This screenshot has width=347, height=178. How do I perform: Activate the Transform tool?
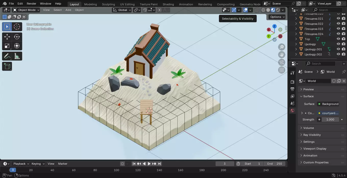[x=17, y=46]
